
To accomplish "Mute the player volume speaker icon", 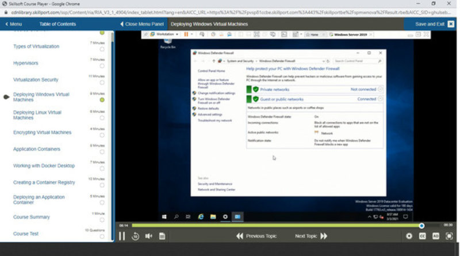I will coord(149,236).
